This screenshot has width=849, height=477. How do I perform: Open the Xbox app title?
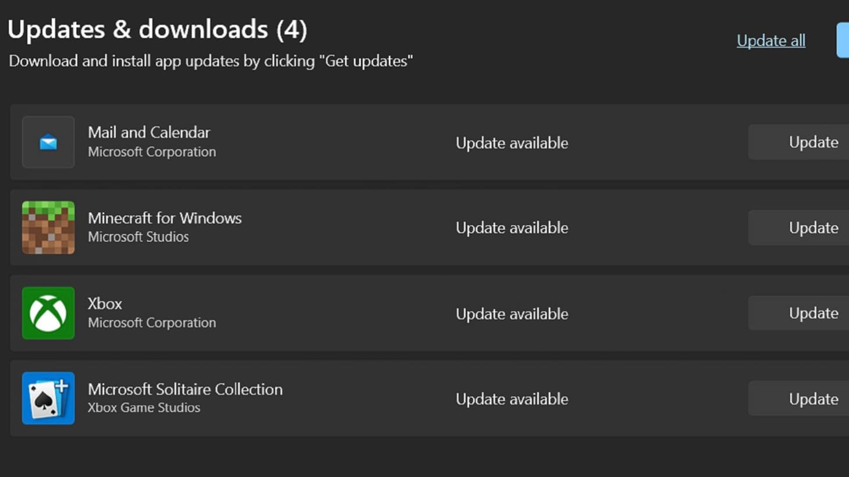[x=105, y=303]
